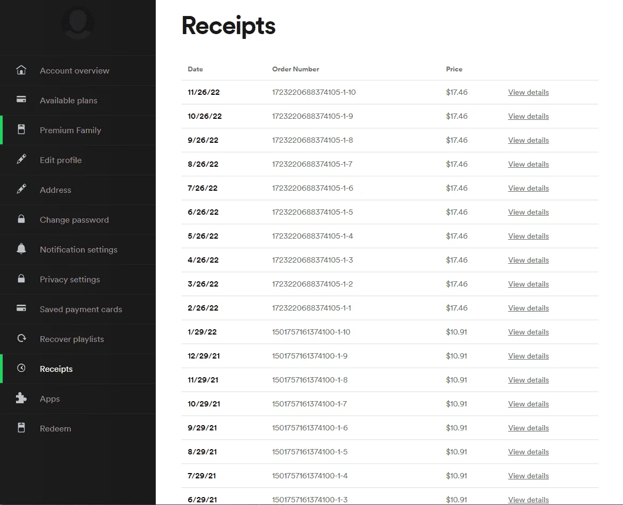
Task: Click the lock icon beside Change password
Action: pos(21,219)
